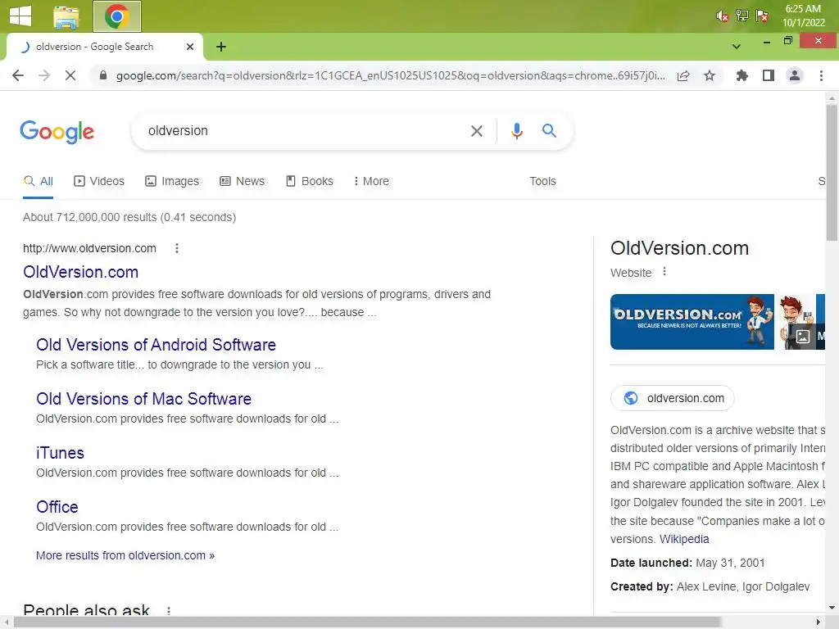
Task: Click the scroll right arrow
Action: [x=819, y=622]
